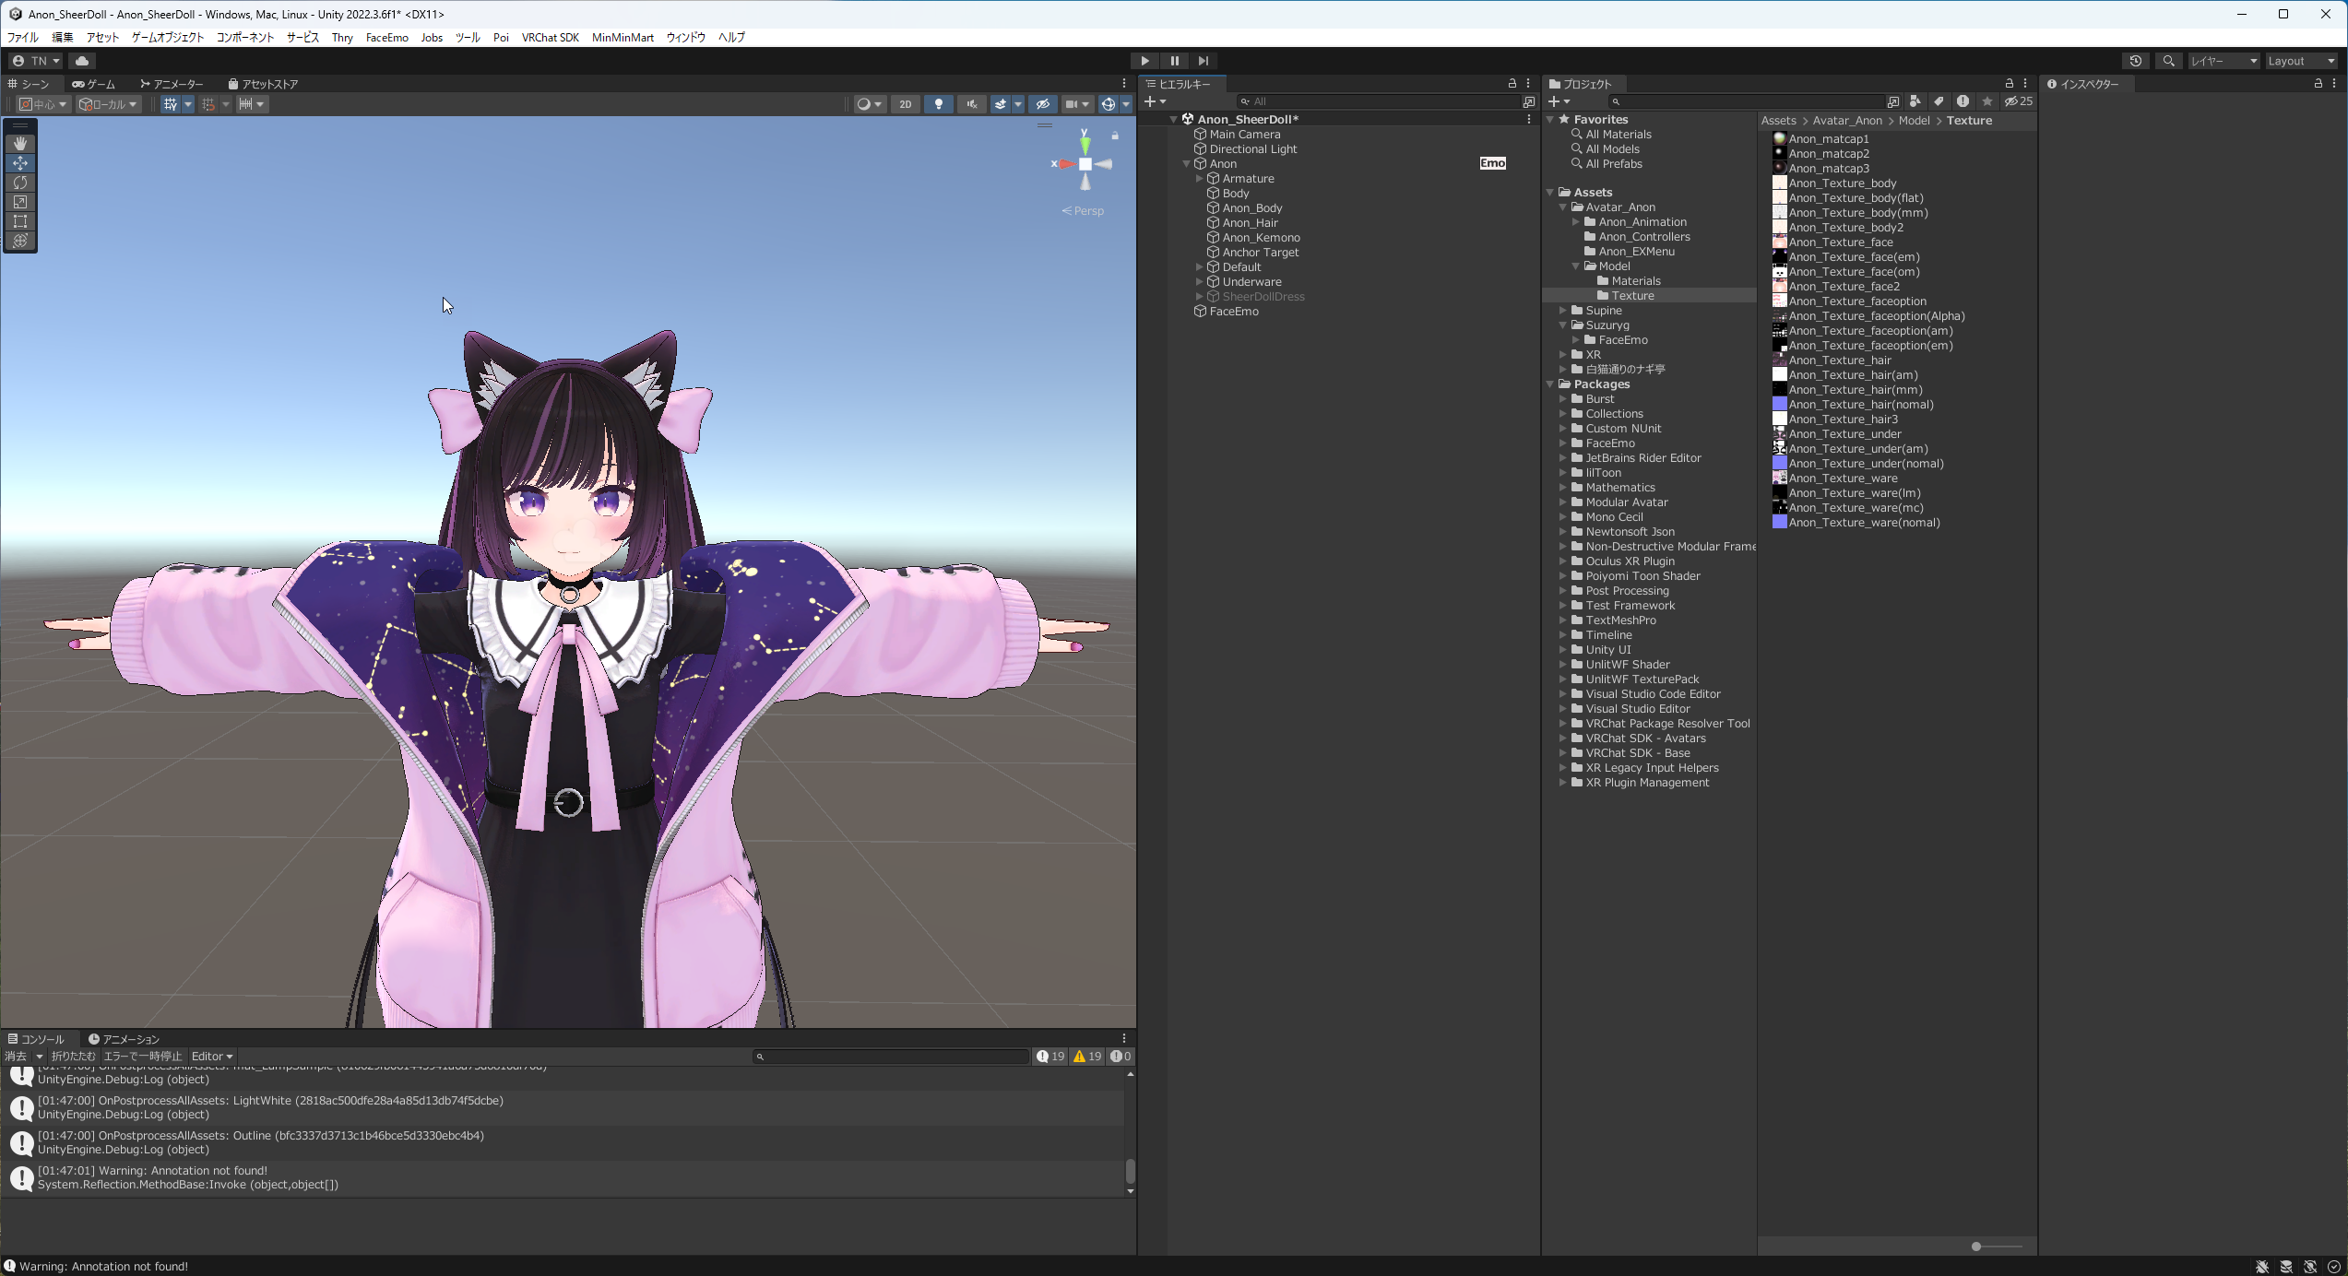Select the Rotate tool
The width and height of the screenshot is (2348, 1276).
click(x=20, y=183)
